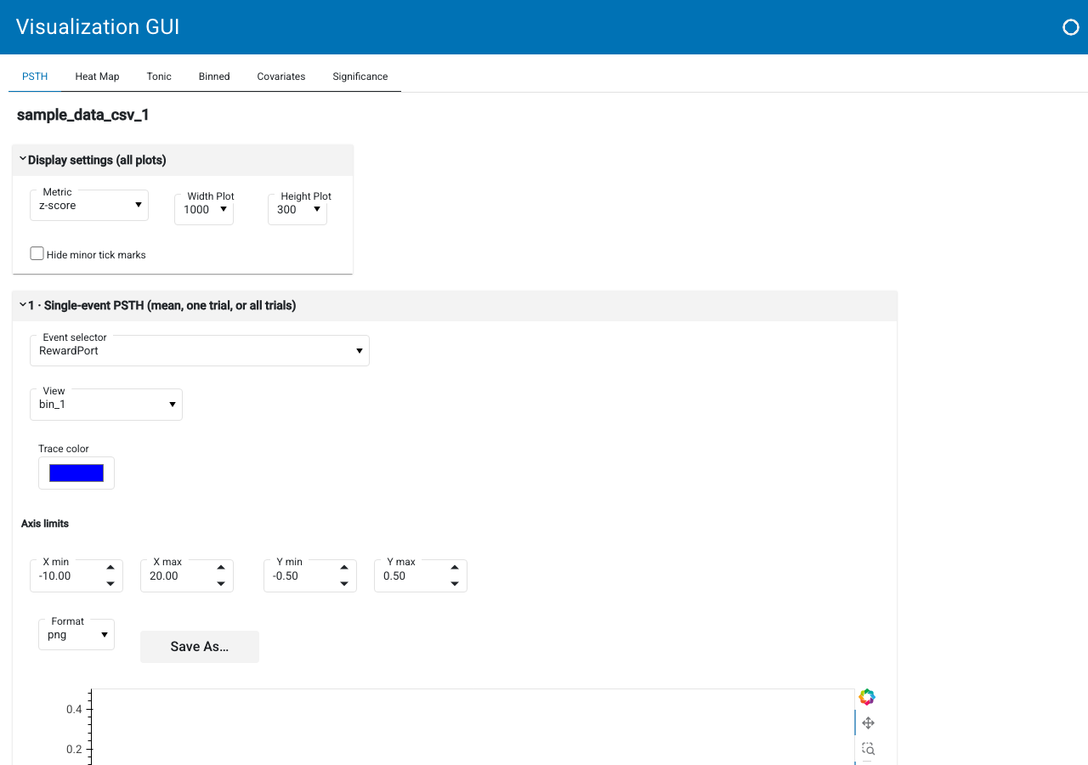Toggle Hide minor tick marks checkbox
The image size is (1088, 765).
[x=37, y=253]
